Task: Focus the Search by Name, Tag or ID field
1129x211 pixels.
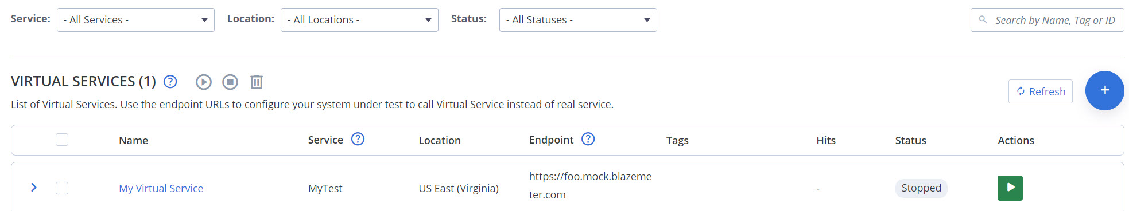Action: click(x=1047, y=20)
